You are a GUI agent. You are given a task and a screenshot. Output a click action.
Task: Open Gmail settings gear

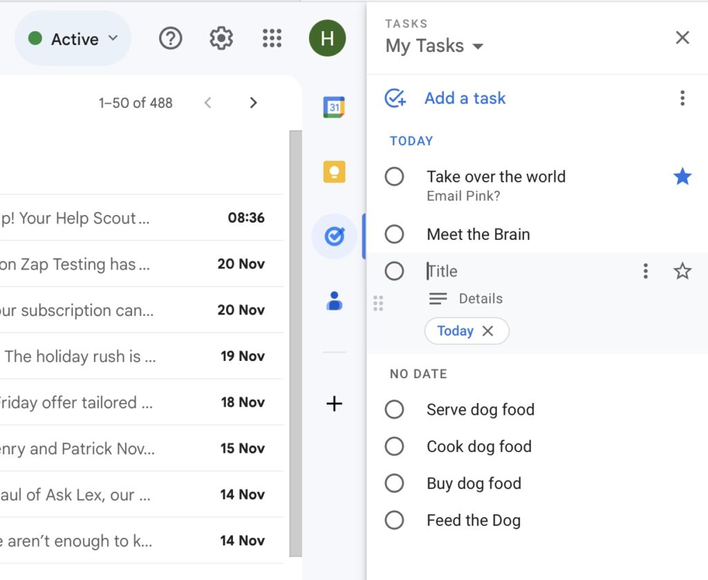pyautogui.click(x=221, y=39)
